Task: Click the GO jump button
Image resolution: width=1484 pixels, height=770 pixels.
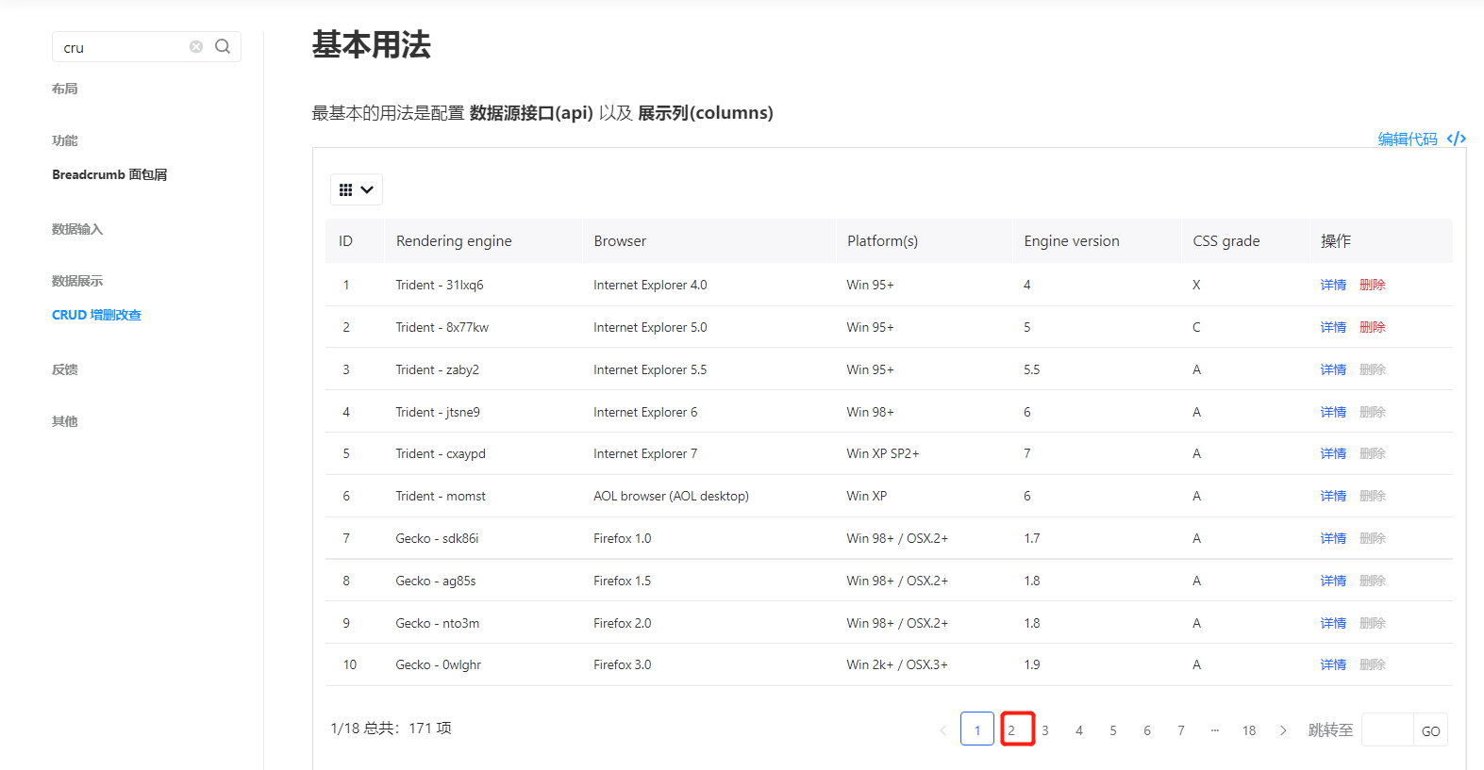Action: click(x=1430, y=730)
